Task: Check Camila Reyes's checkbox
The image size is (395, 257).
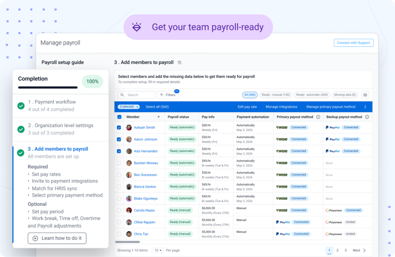Action: point(119,210)
